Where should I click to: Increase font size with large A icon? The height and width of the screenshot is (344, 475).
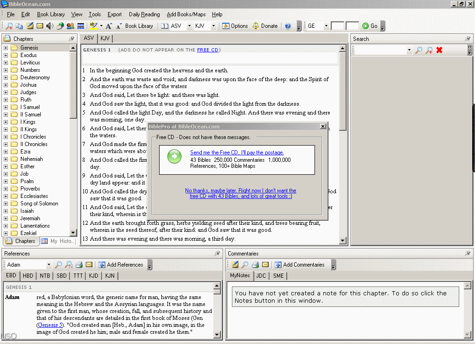coord(109,26)
